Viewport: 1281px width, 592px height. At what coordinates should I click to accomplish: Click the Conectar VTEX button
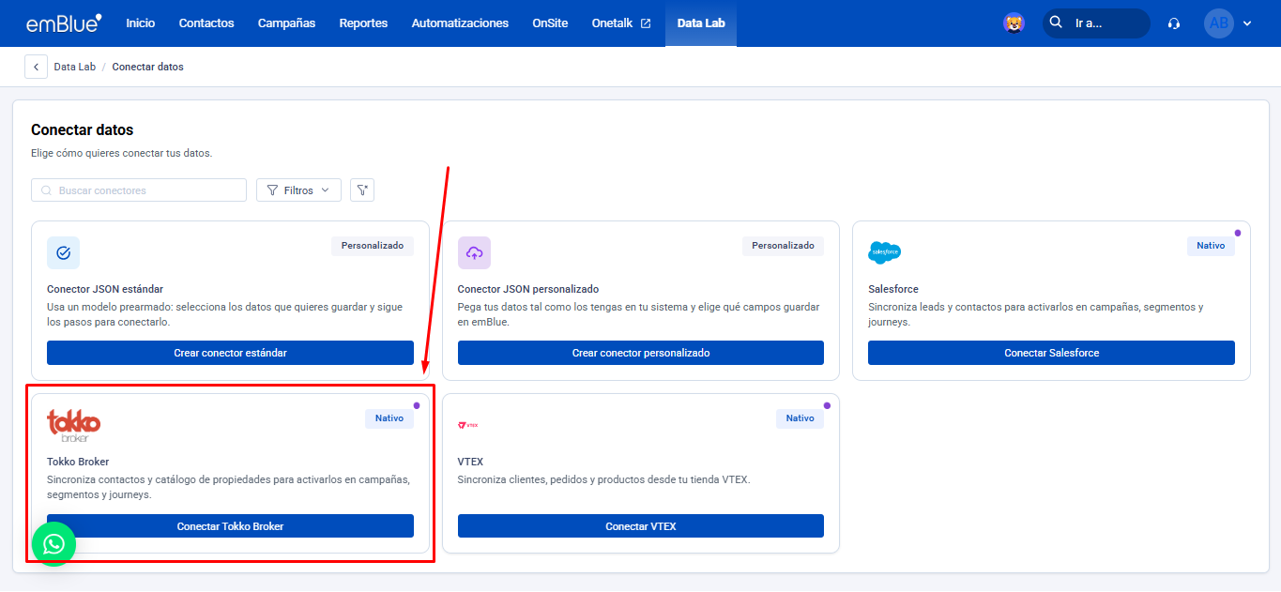point(641,526)
